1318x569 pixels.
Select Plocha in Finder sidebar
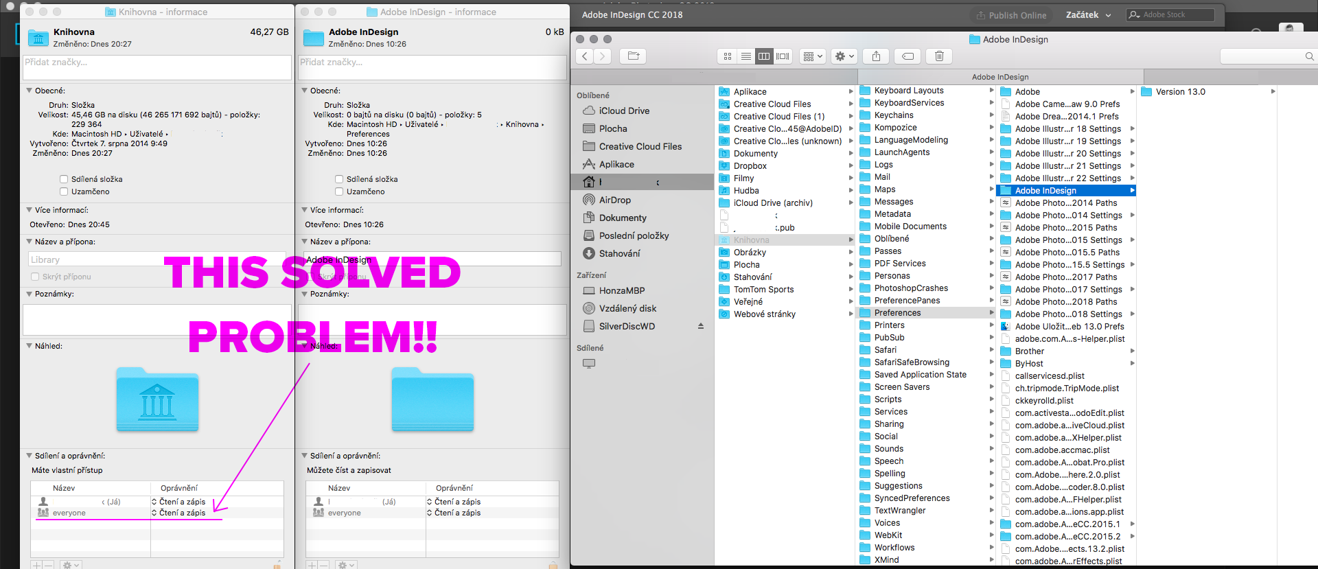pyautogui.click(x=613, y=128)
